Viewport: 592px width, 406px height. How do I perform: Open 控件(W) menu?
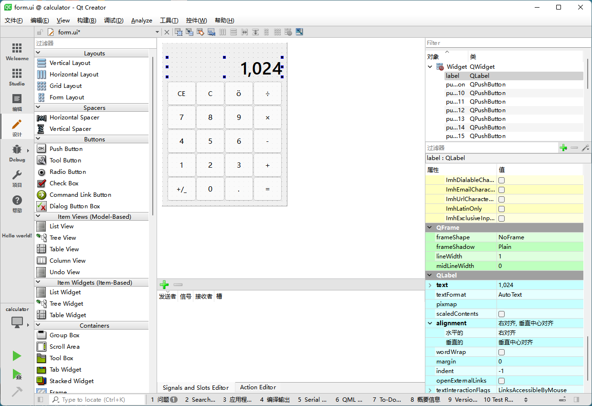(x=197, y=21)
